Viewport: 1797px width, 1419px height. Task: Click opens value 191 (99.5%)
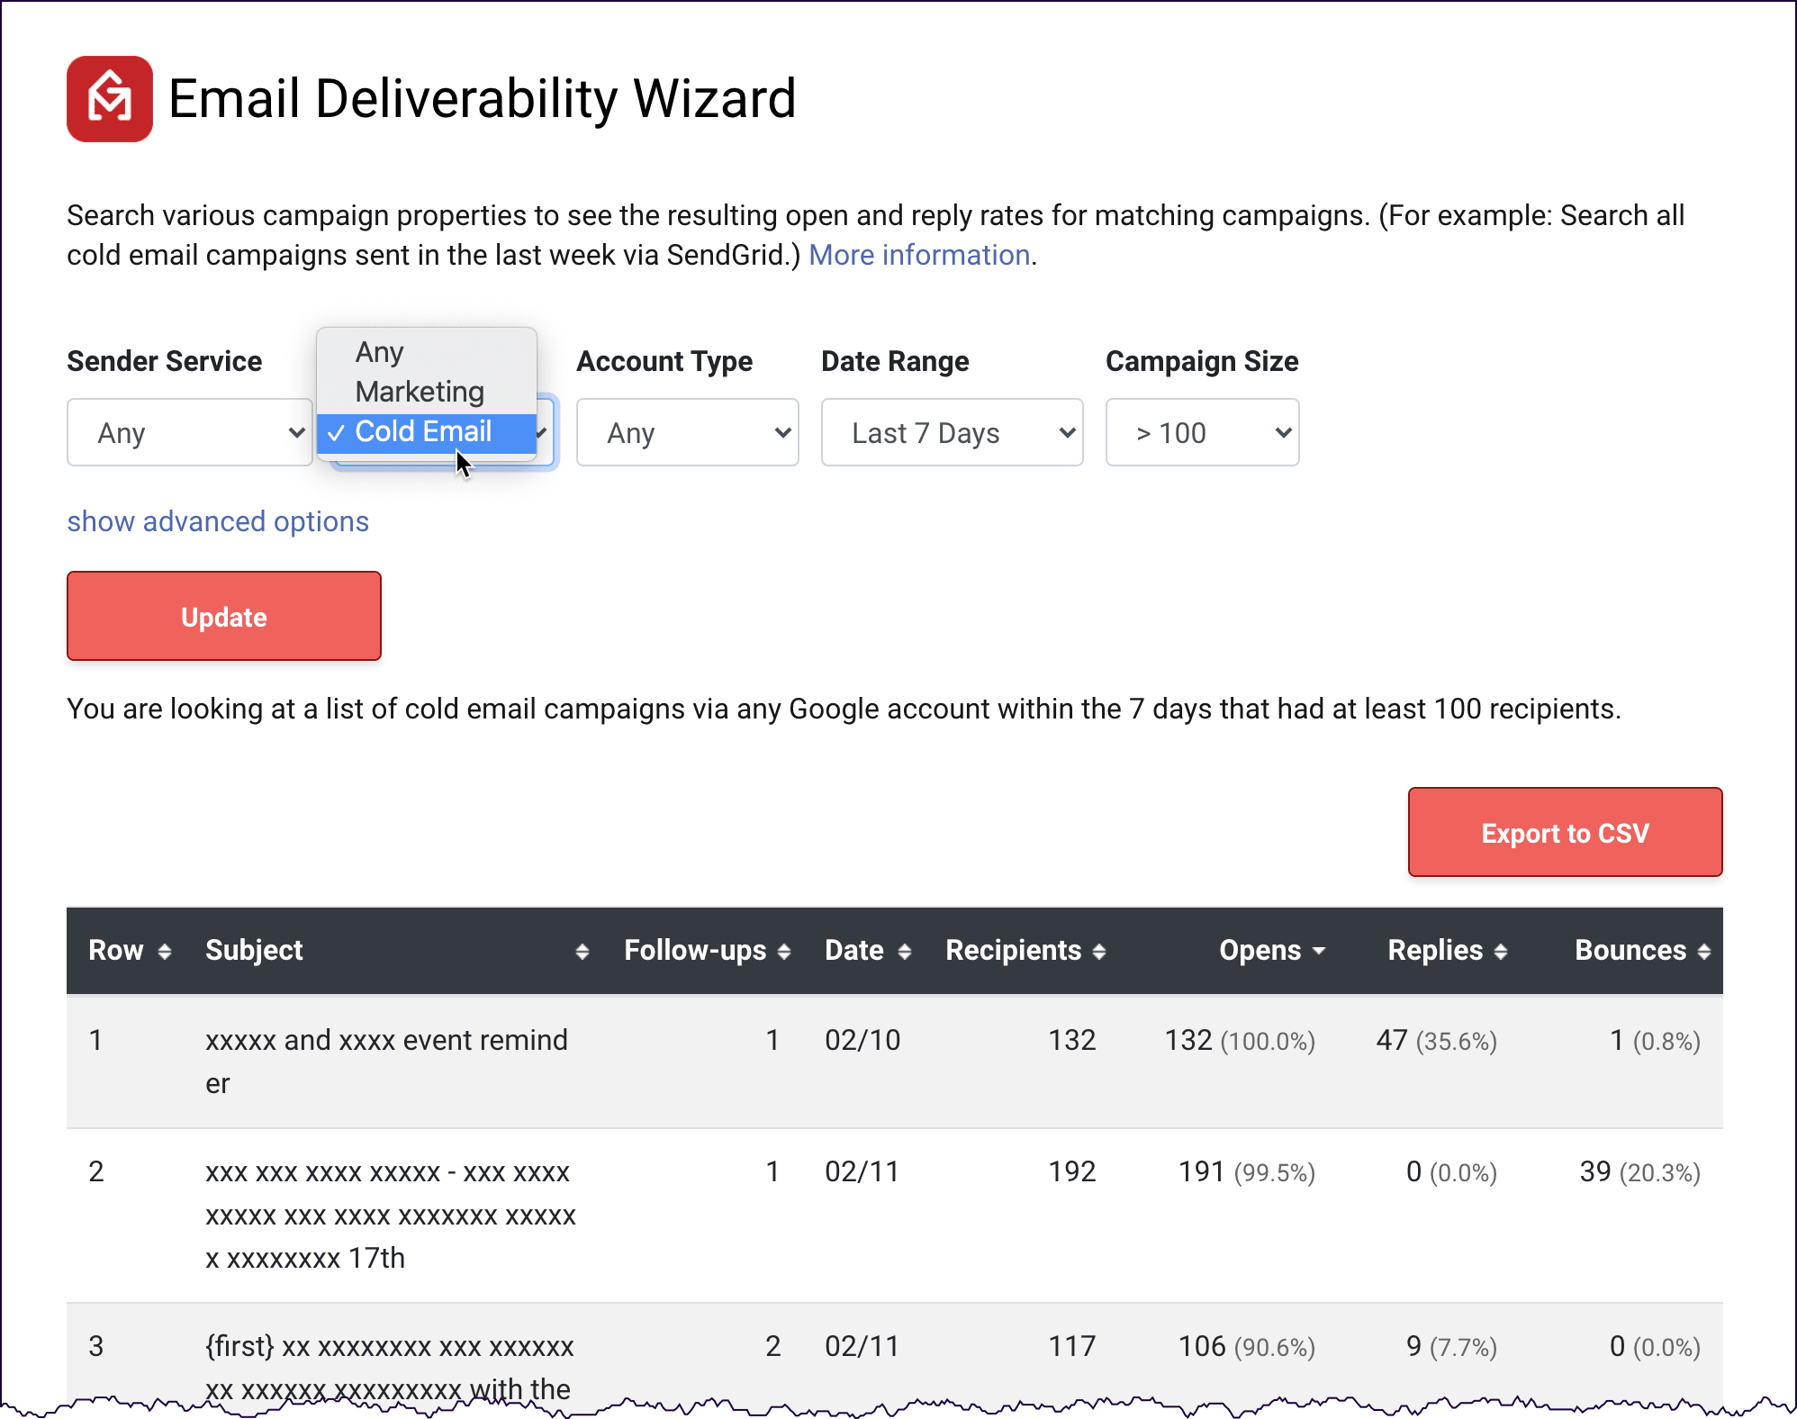coord(1247,1172)
